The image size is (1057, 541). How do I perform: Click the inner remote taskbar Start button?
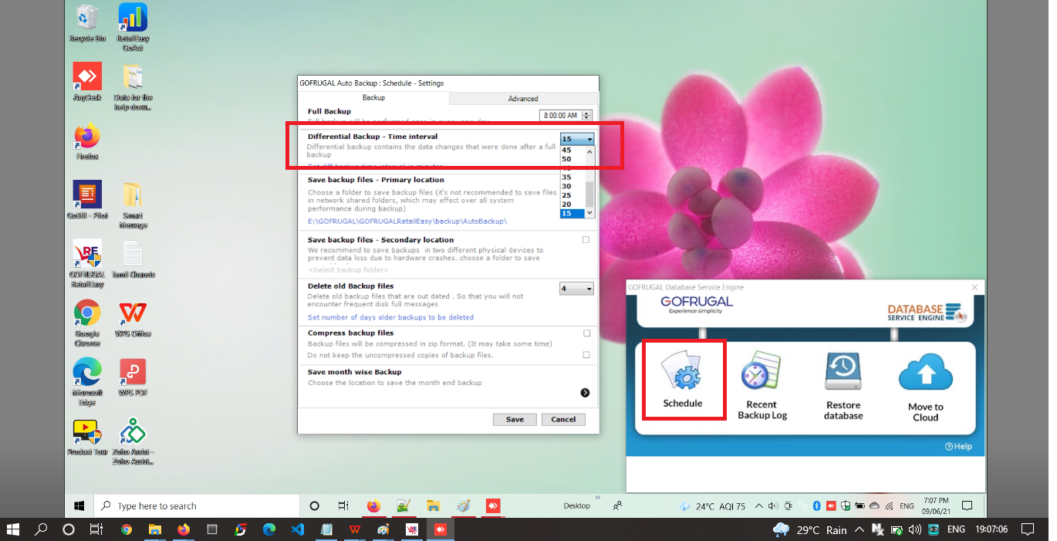click(x=79, y=506)
